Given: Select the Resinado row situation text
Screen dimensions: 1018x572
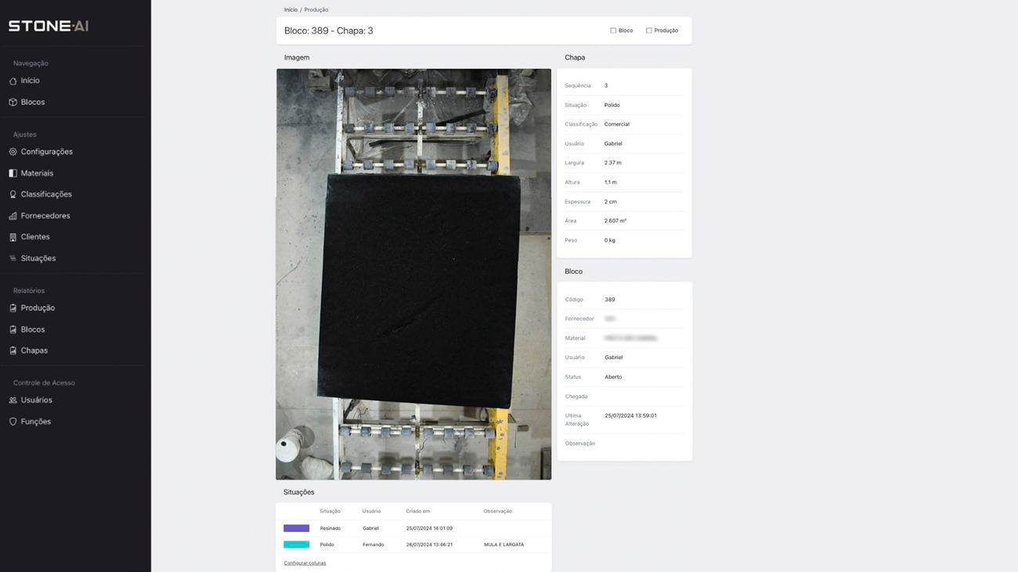Looking at the screenshot, I should tap(330, 528).
